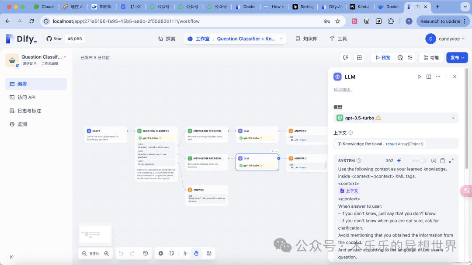The width and height of the screenshot is (472, 265).
Task: Select the START node on canvas
Action: click(x=106, y=135)
